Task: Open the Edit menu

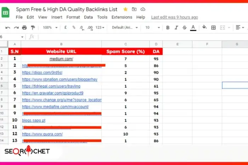Action: pyautogui.click(x=30, y=17)
